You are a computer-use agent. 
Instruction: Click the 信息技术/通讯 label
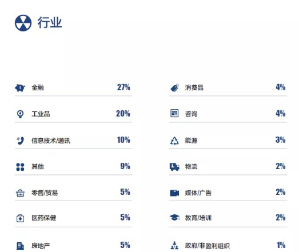pyautogui.click(x=51, y=141)
